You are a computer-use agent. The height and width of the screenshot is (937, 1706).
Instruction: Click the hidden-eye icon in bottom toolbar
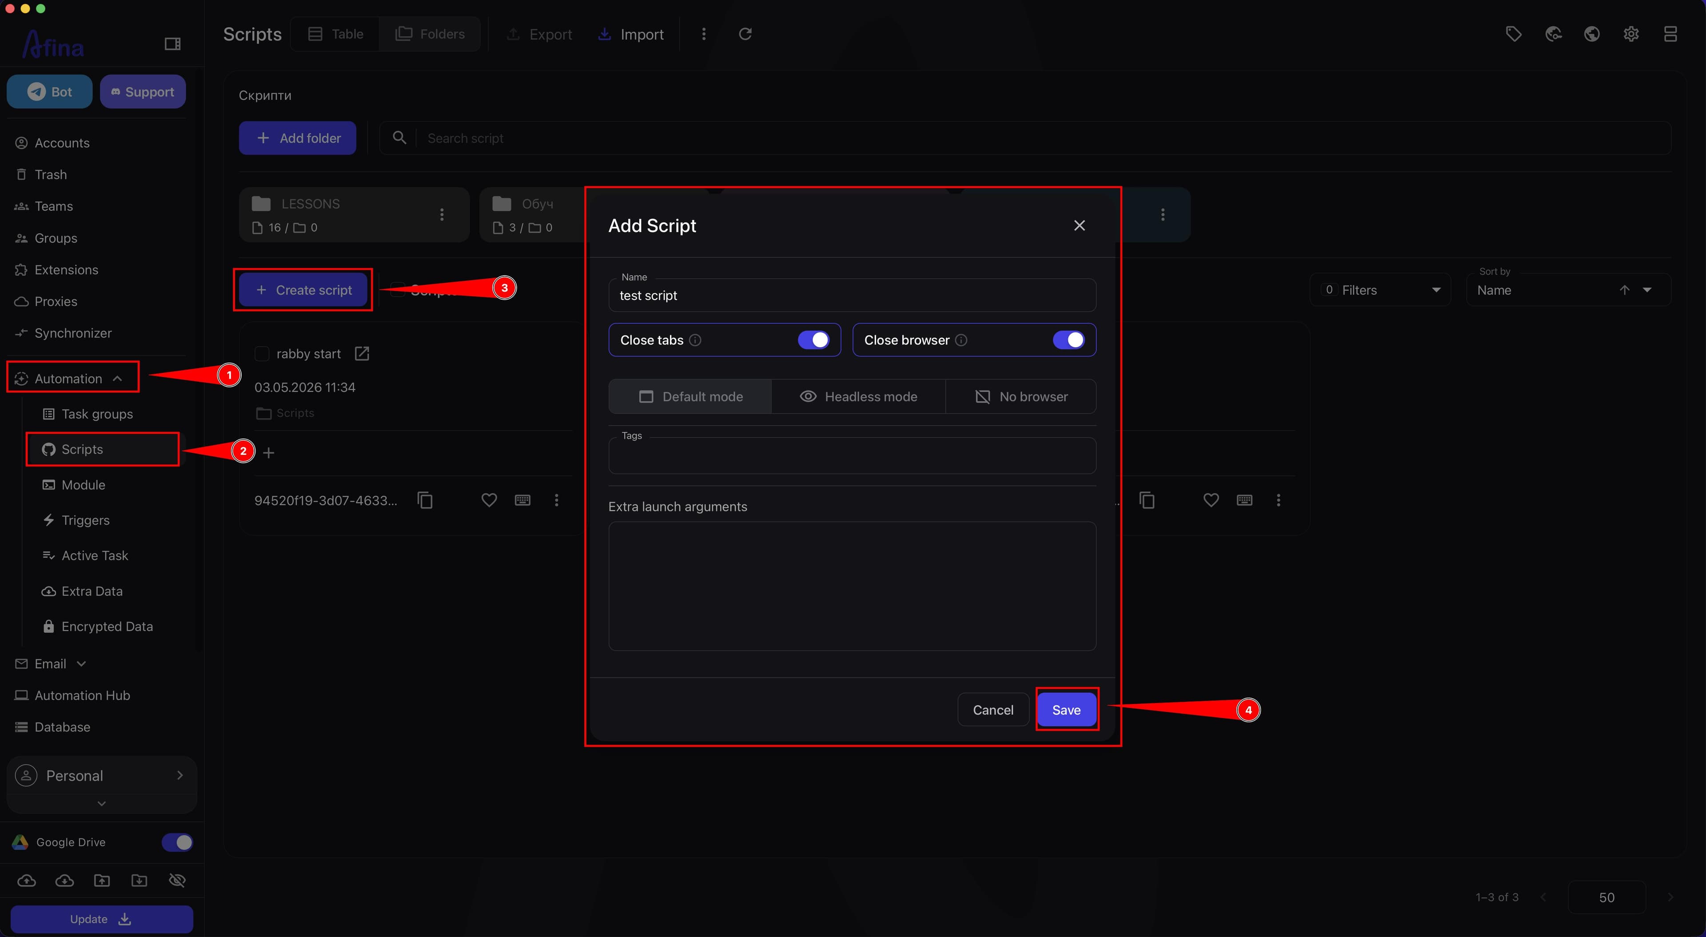coord(177,880)
